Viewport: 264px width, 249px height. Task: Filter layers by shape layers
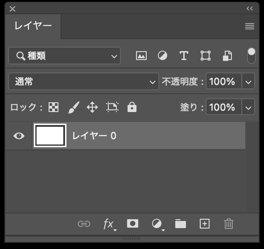coord(206,56)
